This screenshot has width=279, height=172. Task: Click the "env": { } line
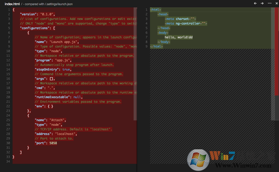(x=44, y=106)
